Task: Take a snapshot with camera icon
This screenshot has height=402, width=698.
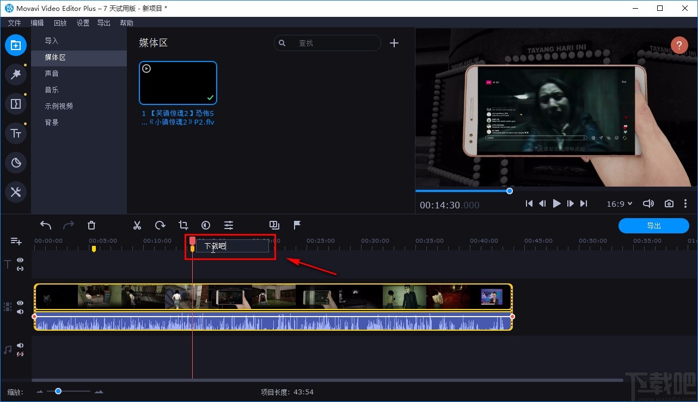Action: [669, 203]
